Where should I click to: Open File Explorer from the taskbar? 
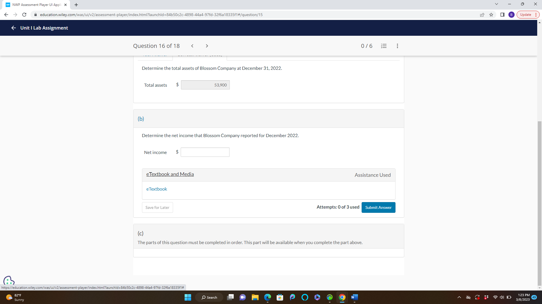pos(255,297)
